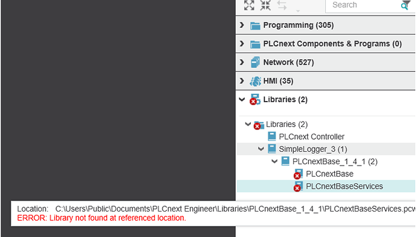Select PLCnext Controller tree item
This screenshot has height=237, width=417.
[x=312, y=137]
